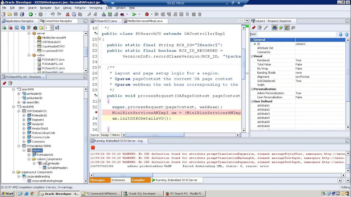Click the Rebuild project icon

coord(110,14)
